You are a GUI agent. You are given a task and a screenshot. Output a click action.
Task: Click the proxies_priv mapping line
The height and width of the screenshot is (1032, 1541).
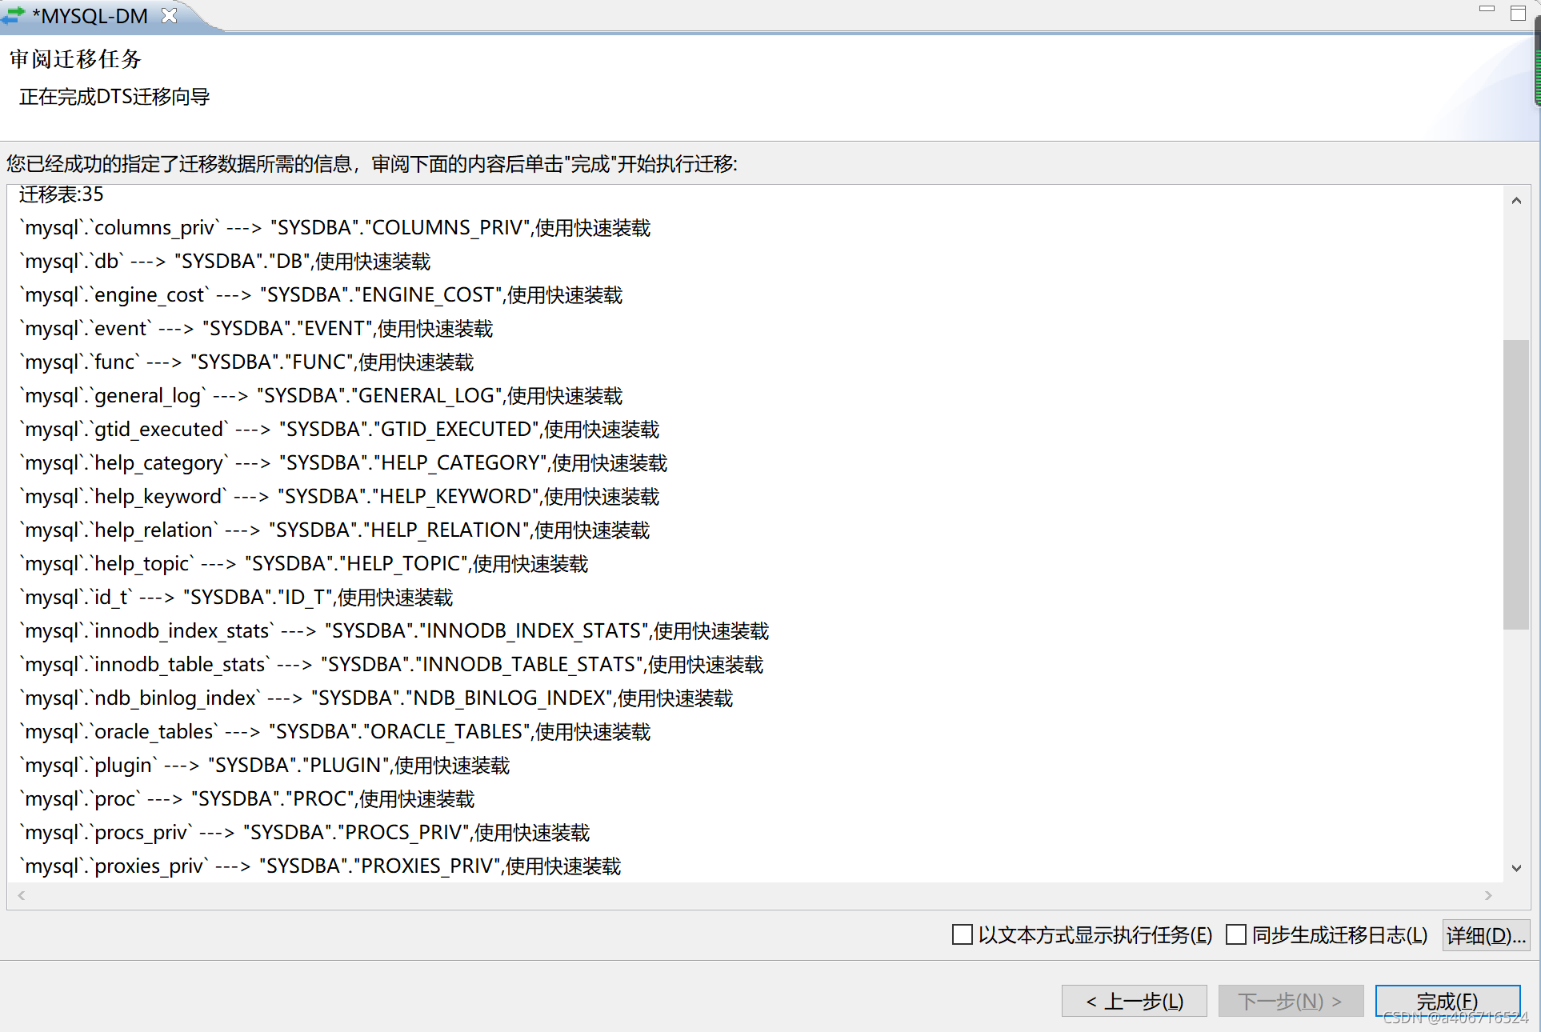click(320, 866)
